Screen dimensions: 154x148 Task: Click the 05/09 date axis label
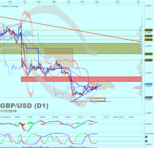[55, 117]
